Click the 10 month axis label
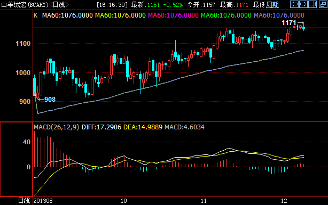Image resolution: width=328 pixels, height=205 pixels. tap(123, 201)
